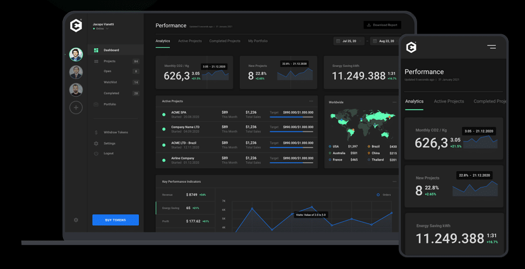Image resolution: width=525 pixels, height=269 pixels.
Task: Click the settings gear at sidebar bottom
Action: [x=76, y=220]
